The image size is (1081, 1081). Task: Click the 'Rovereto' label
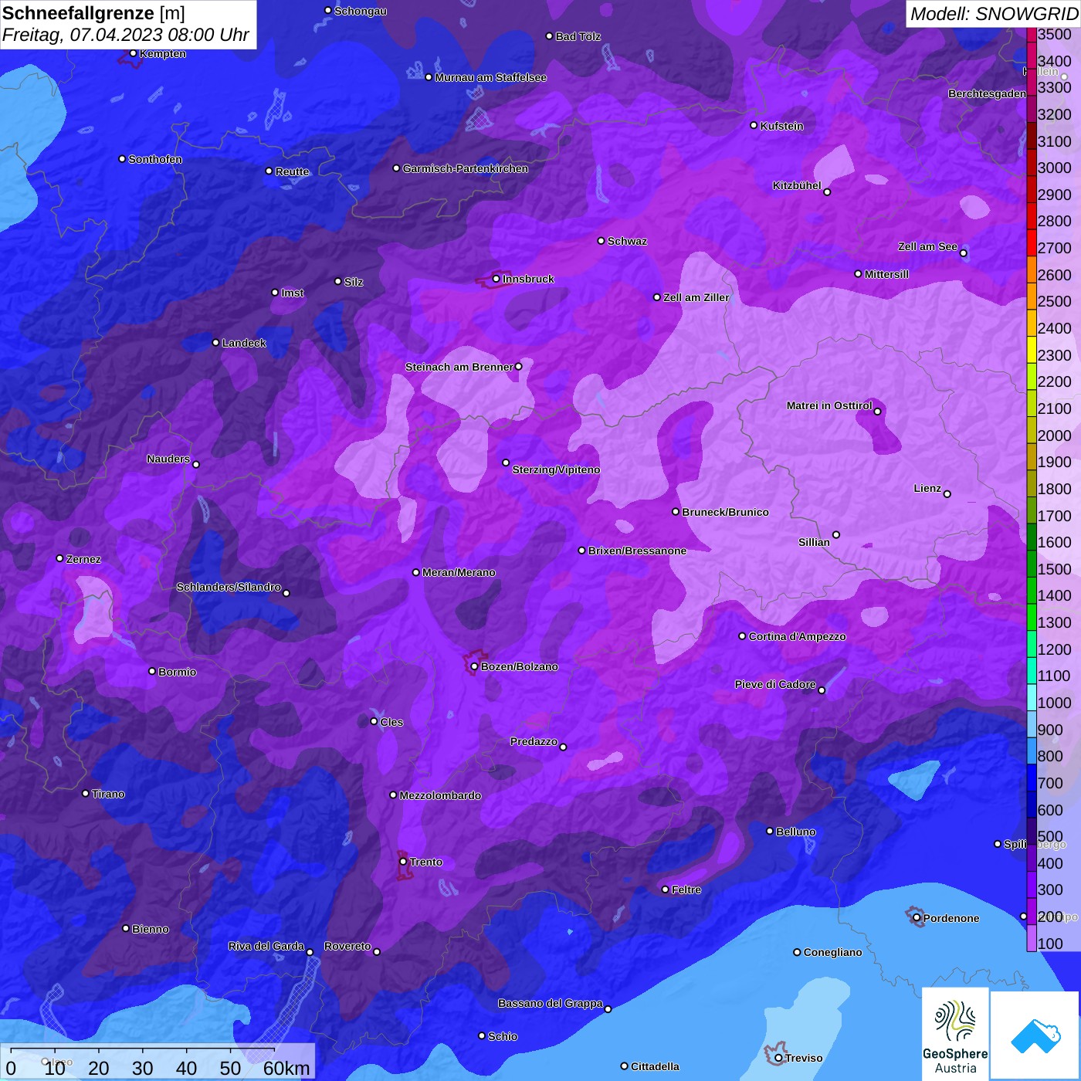point(347,946)
